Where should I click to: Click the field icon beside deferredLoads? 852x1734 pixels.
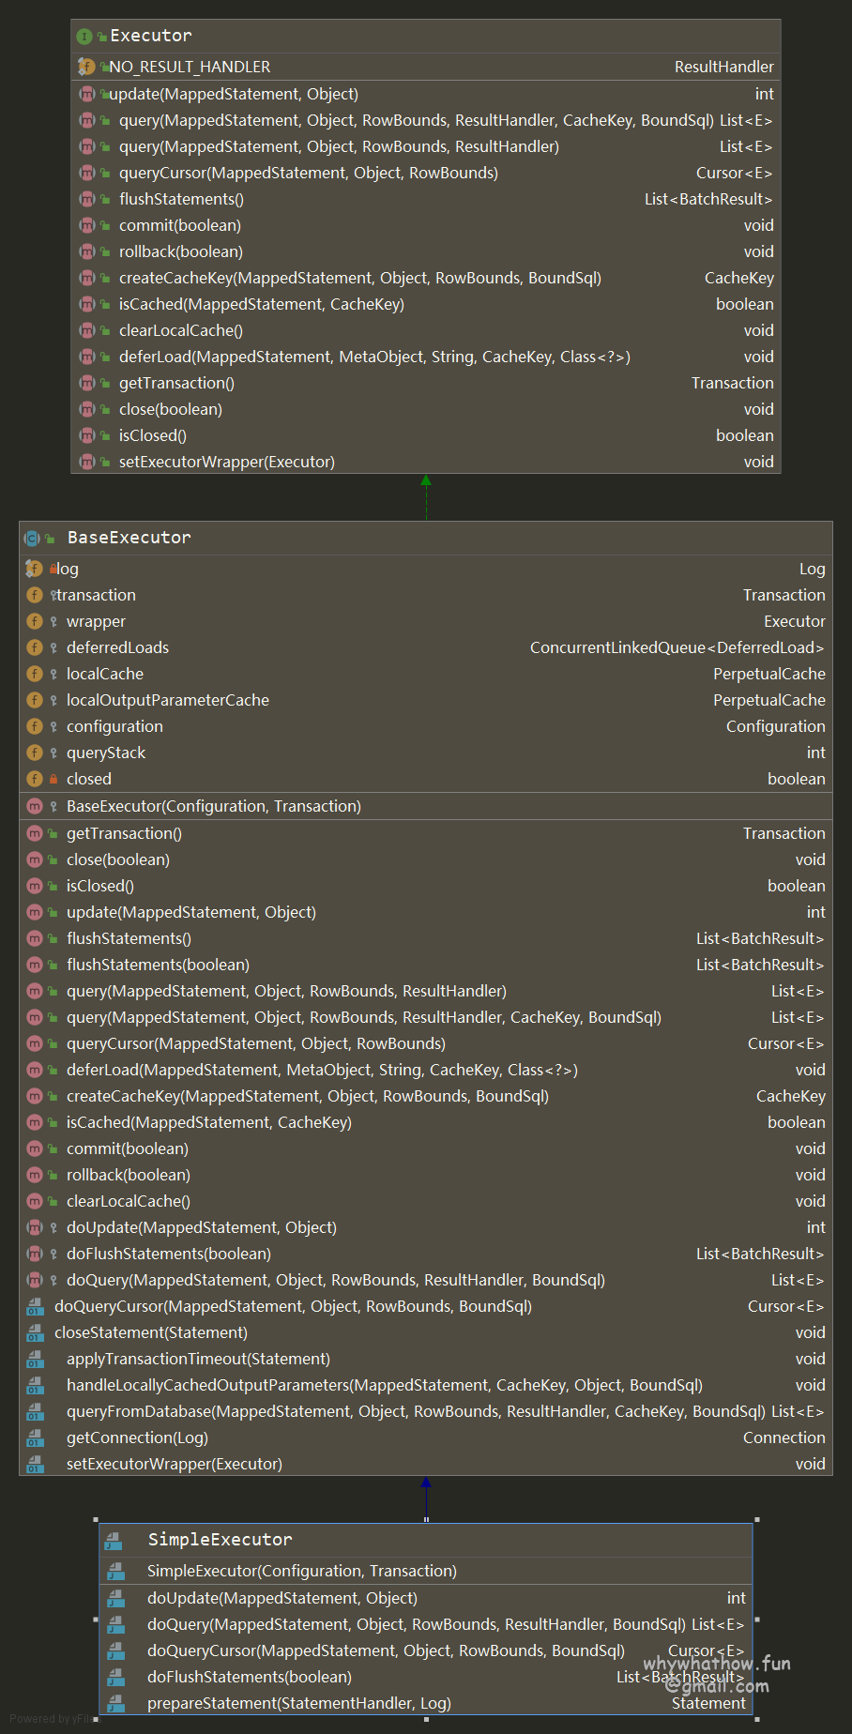[35, 647]
